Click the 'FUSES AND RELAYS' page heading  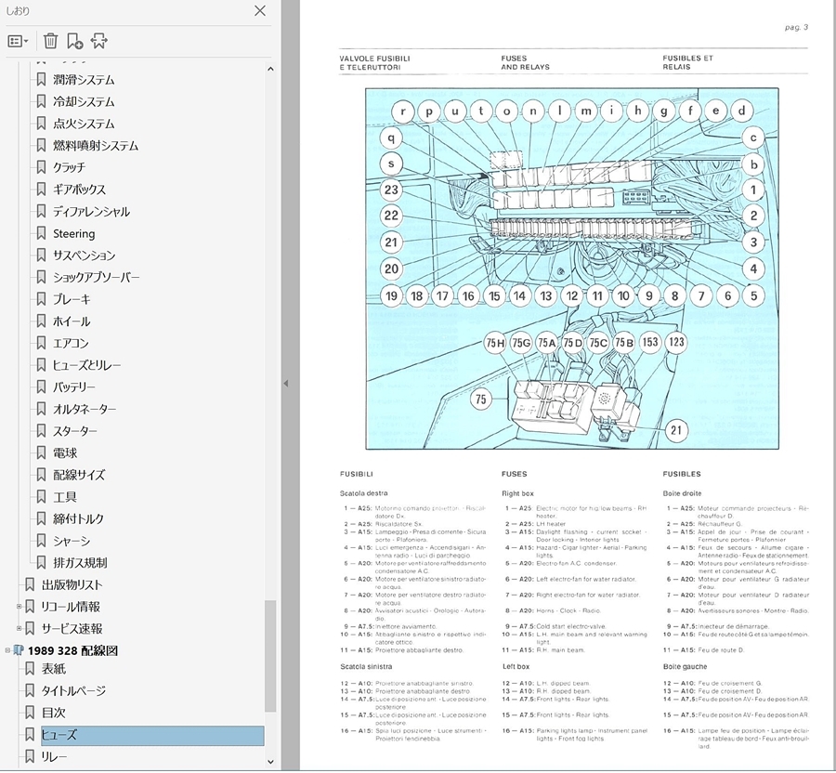coord(525,62)
